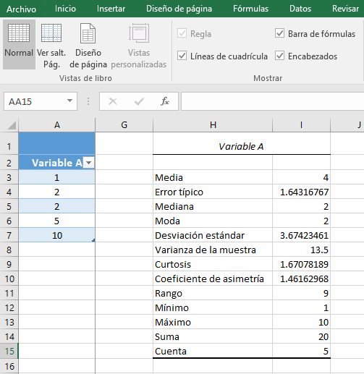364x374 pixels.
Task: Open the Diseño de página ribbon tab
Action: point(179,9)
